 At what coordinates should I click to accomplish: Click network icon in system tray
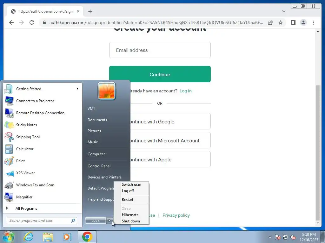(x=285, y=237)
